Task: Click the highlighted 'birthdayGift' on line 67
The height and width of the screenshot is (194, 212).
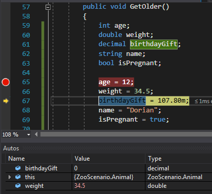Action: click(122, 101)
